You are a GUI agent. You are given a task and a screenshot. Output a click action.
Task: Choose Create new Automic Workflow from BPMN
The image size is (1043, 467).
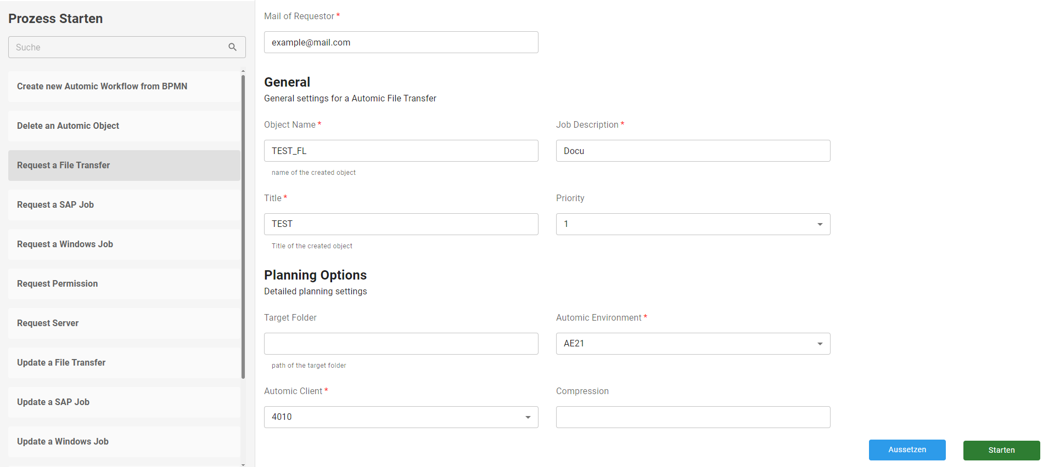tap(124, 87)
